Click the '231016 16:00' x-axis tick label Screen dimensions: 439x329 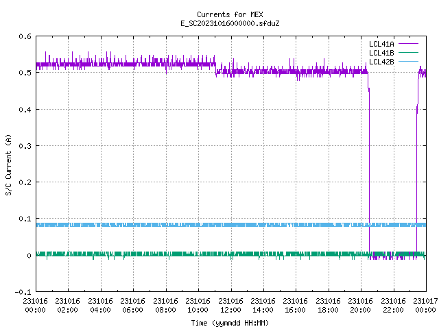tap(296, 306)
